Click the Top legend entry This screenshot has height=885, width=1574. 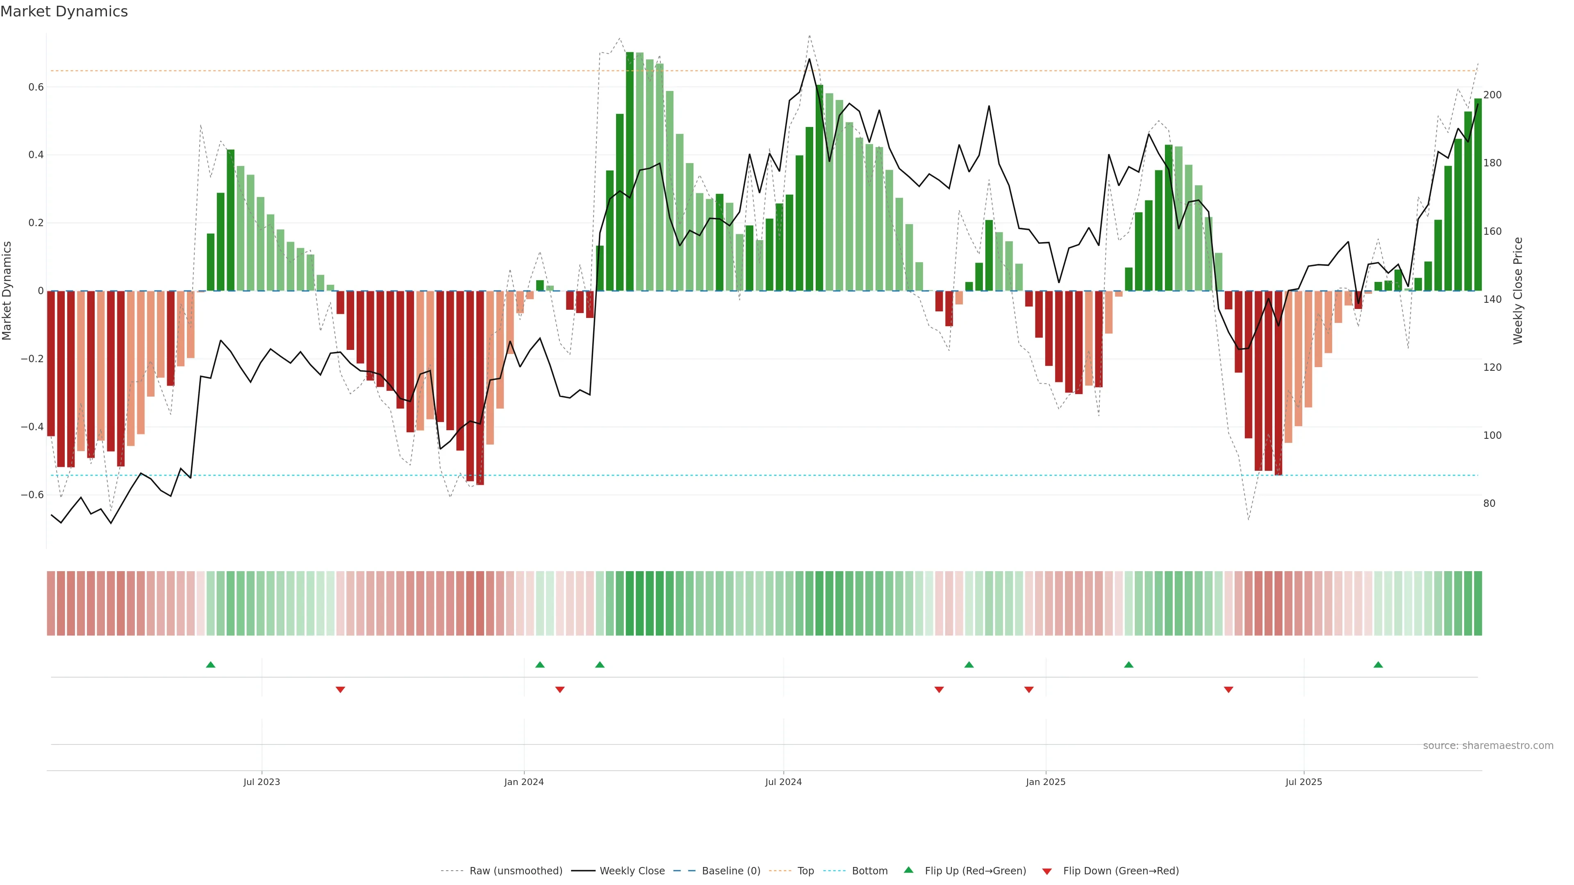(805, 870)
